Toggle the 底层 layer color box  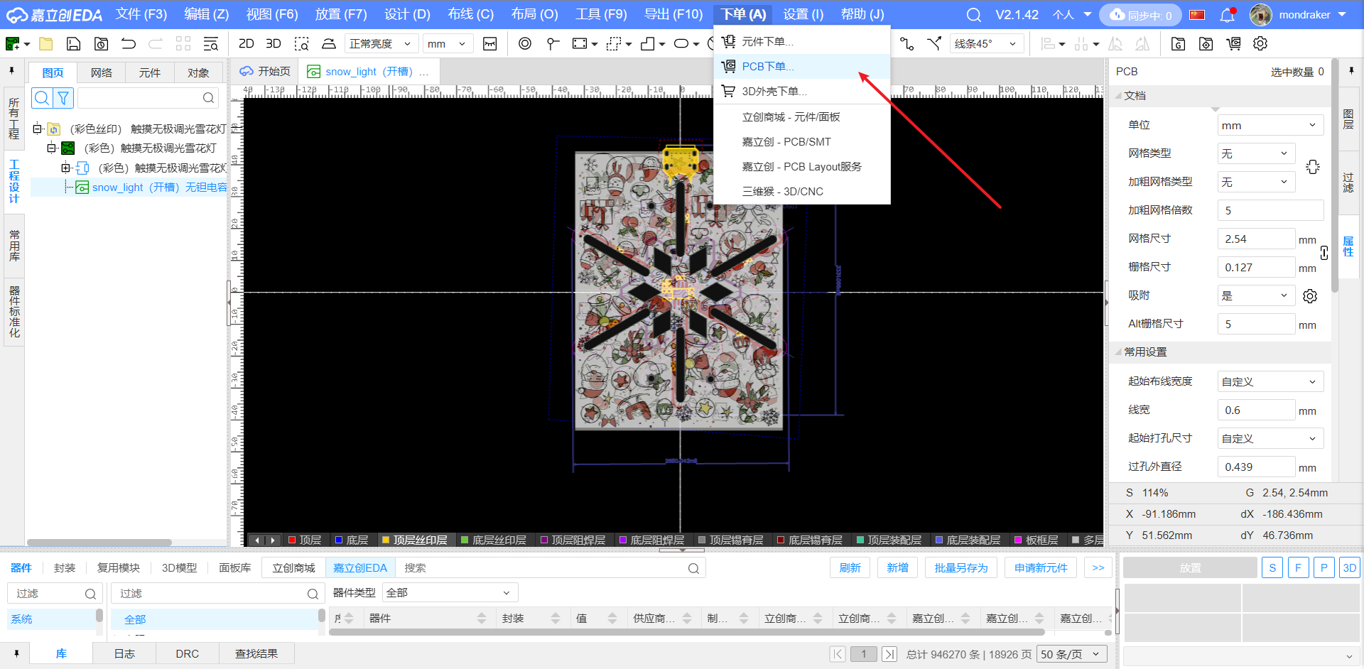click(339, 540)
